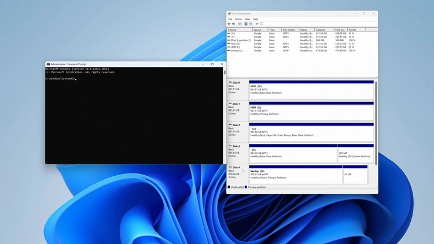Click the Disk Management title bar icon
434x244 pixels.
tap(230, 13)
